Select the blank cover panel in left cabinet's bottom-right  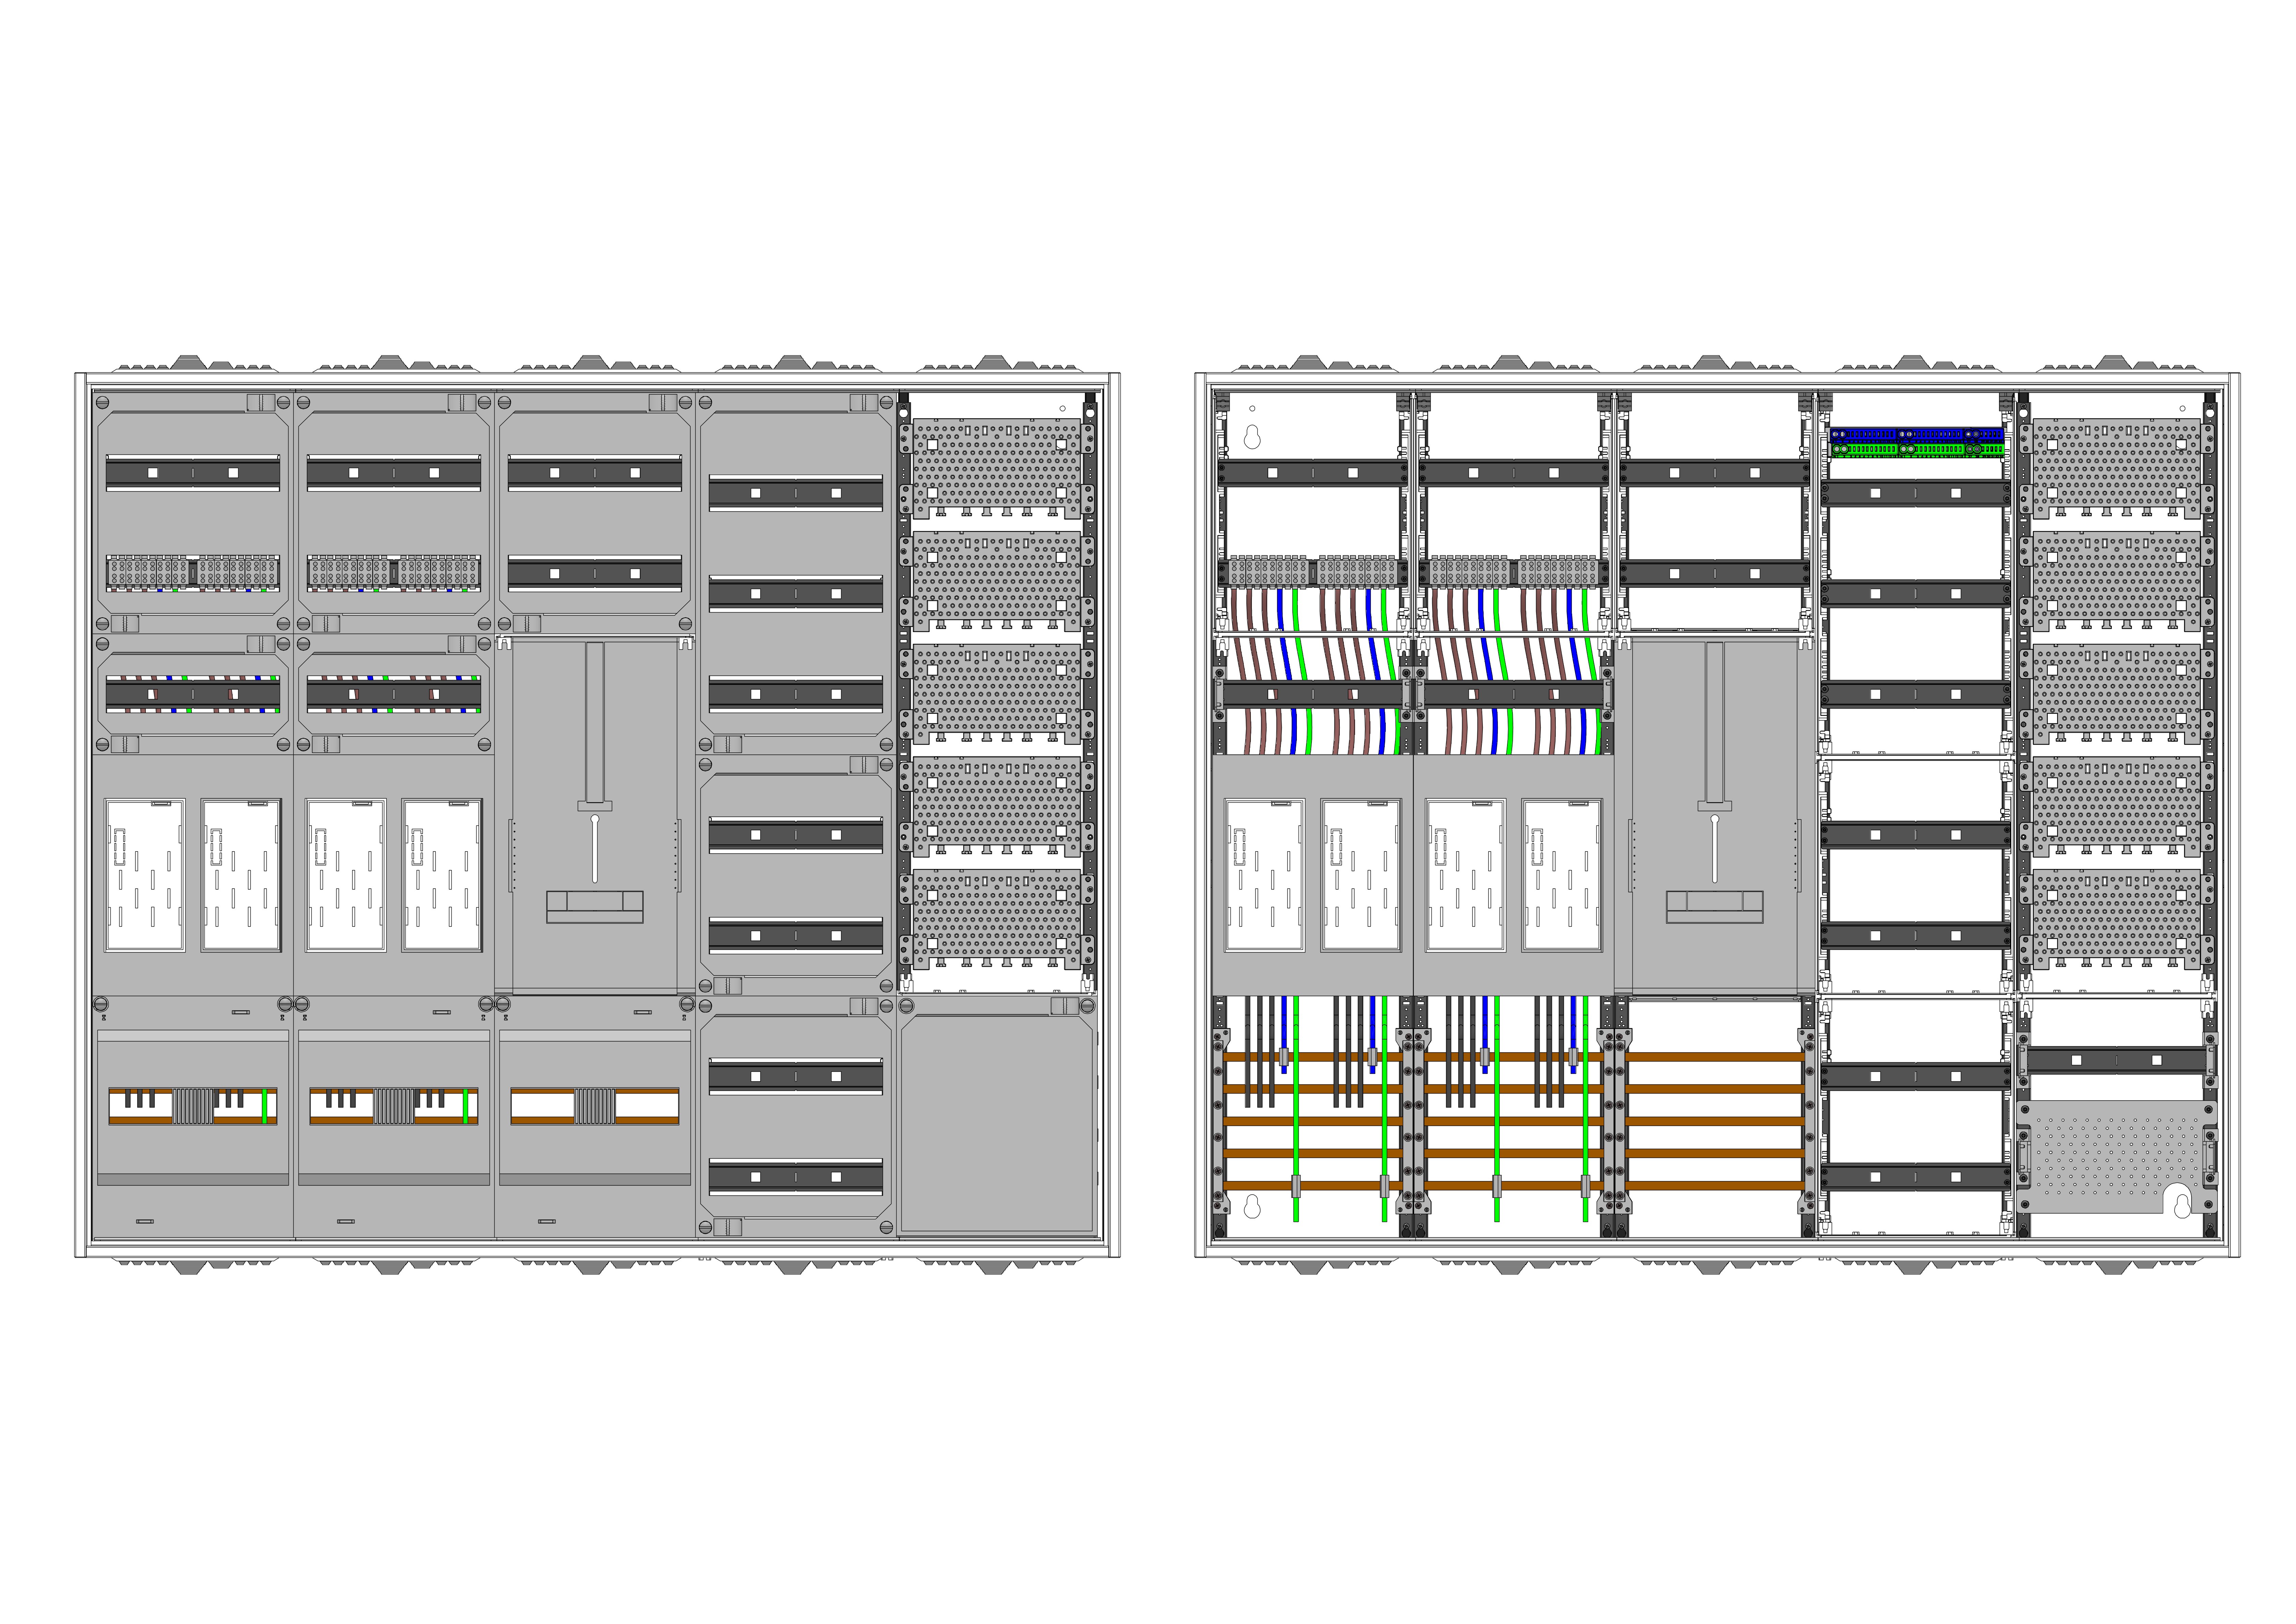997,1123
